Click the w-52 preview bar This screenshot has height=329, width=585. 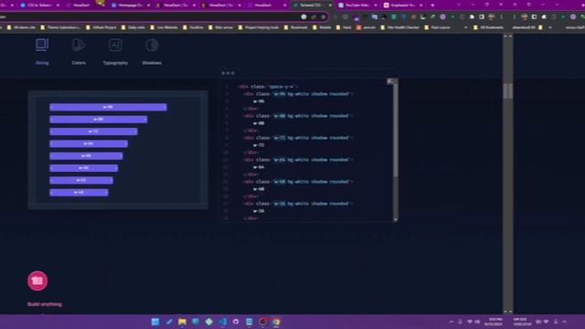click(81, 180)
